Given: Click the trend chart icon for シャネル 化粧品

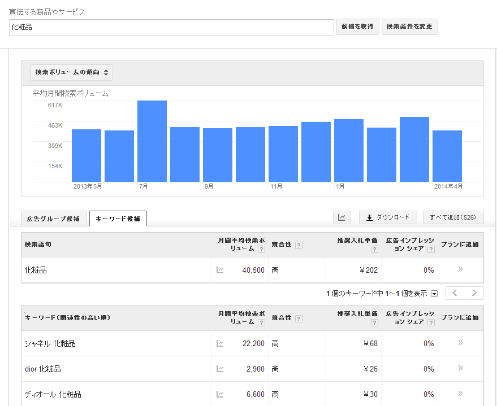Looking at the screenshot, I should 220,343.
